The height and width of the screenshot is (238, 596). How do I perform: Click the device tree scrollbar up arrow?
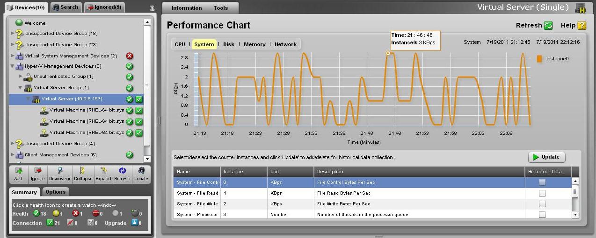tap(147, 22)
